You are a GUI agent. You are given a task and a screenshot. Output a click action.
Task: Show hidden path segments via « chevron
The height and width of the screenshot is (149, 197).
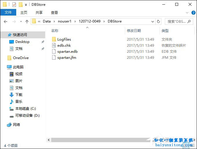pyautogui.click(x=39, y=22)
